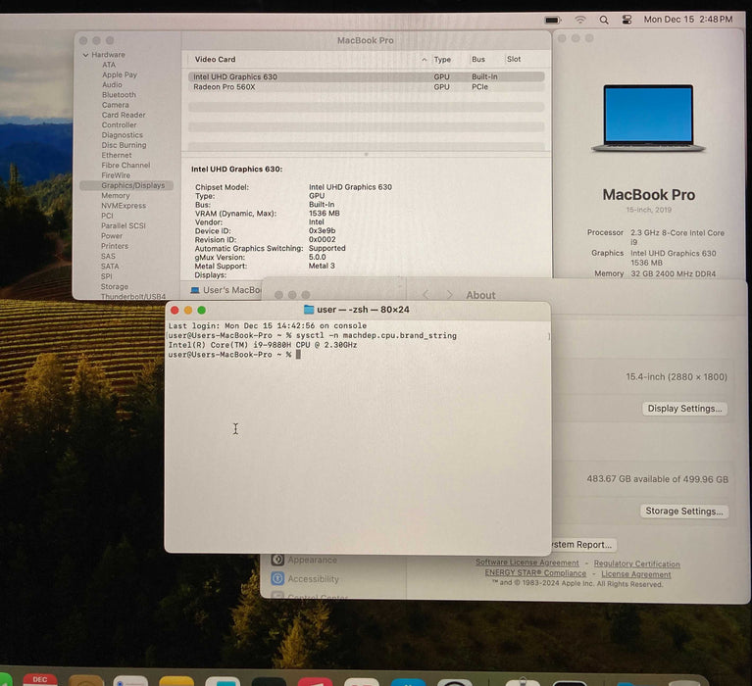Click the Terminal command prompt line
752x686 pixels.
[x=234, y=355]
